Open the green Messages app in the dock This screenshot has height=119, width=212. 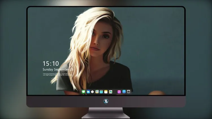tap(84, 92)
